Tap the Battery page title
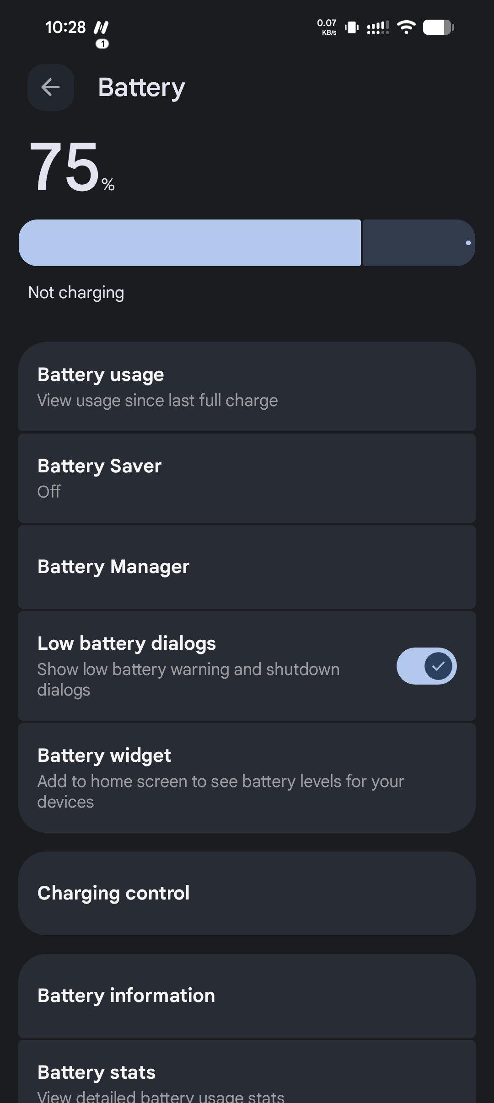The image size is (494, 1103). (x=141, y=87)
